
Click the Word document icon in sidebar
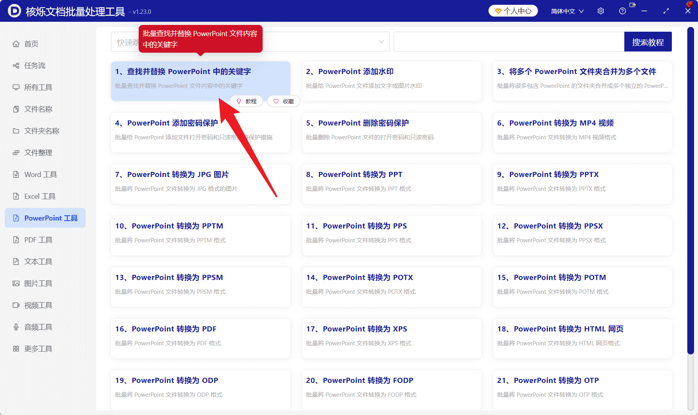[x=16, y=175]
